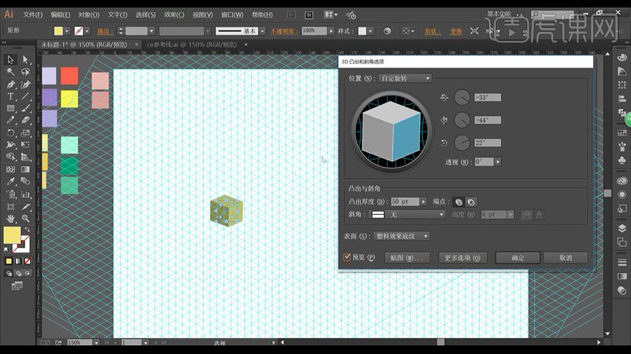The image size is (631, 354).
Task: Select the Magic Wand tool
Action: (11, 71)
